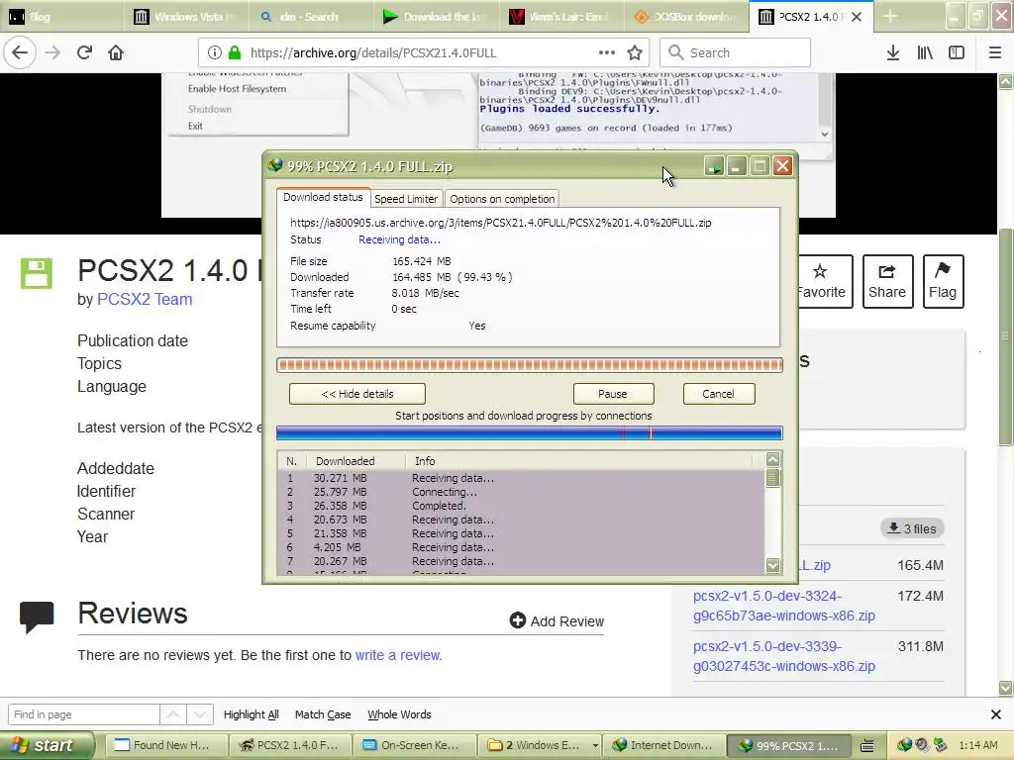Reload the archive.org page
The width and height of the screenshot is (1014, 760).
coord(84,52)
